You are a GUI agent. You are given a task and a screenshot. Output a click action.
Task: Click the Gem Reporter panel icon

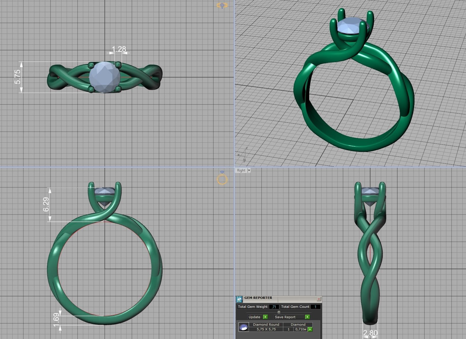point(239,299)
